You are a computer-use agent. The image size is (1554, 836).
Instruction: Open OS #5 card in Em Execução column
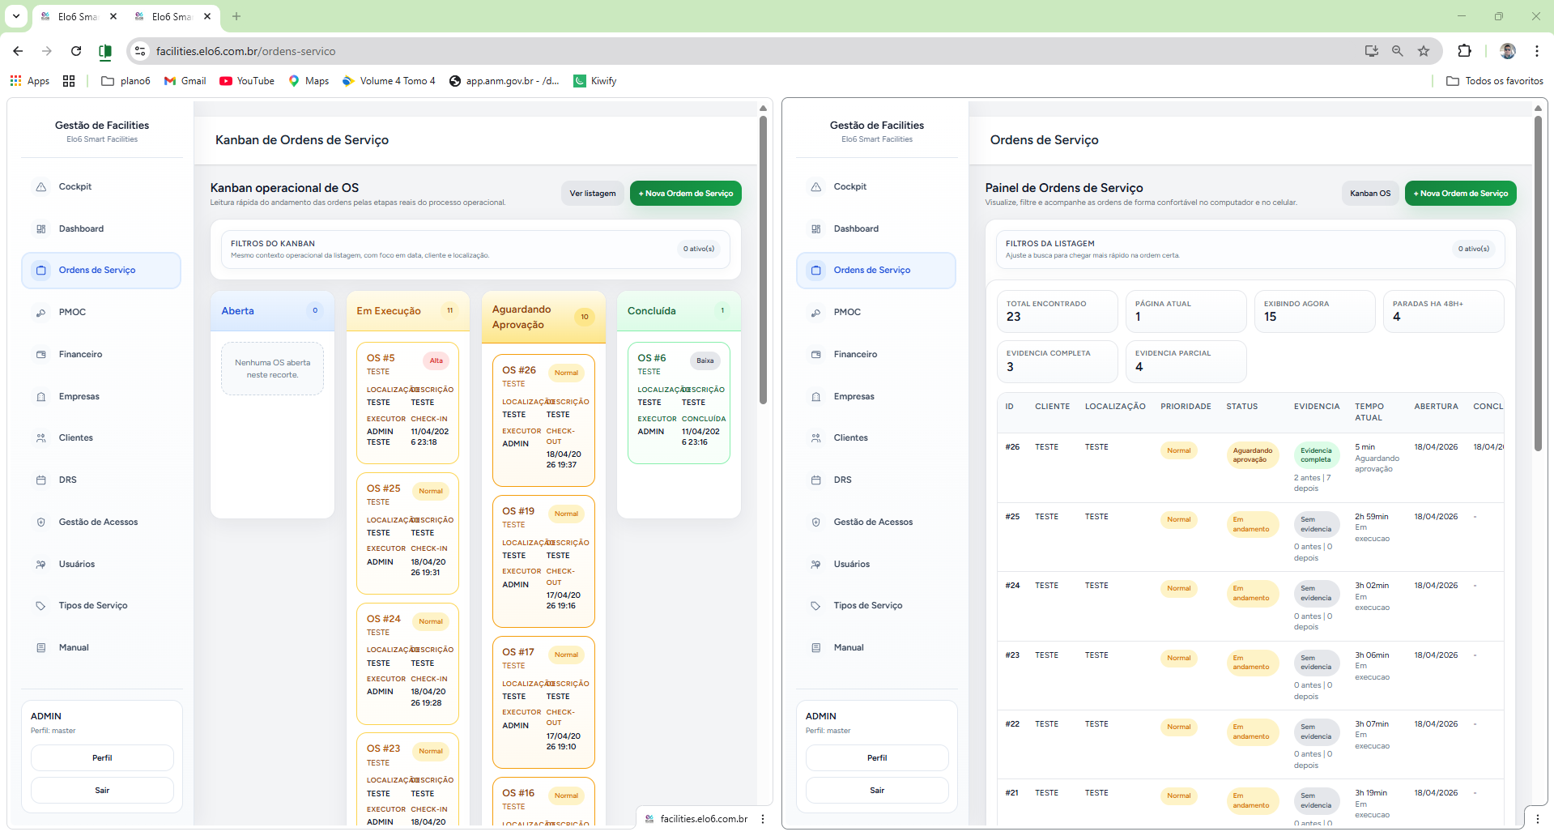(x=407, y=403)
